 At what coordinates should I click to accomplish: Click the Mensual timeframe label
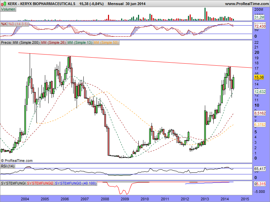click(x=115, y=4)
